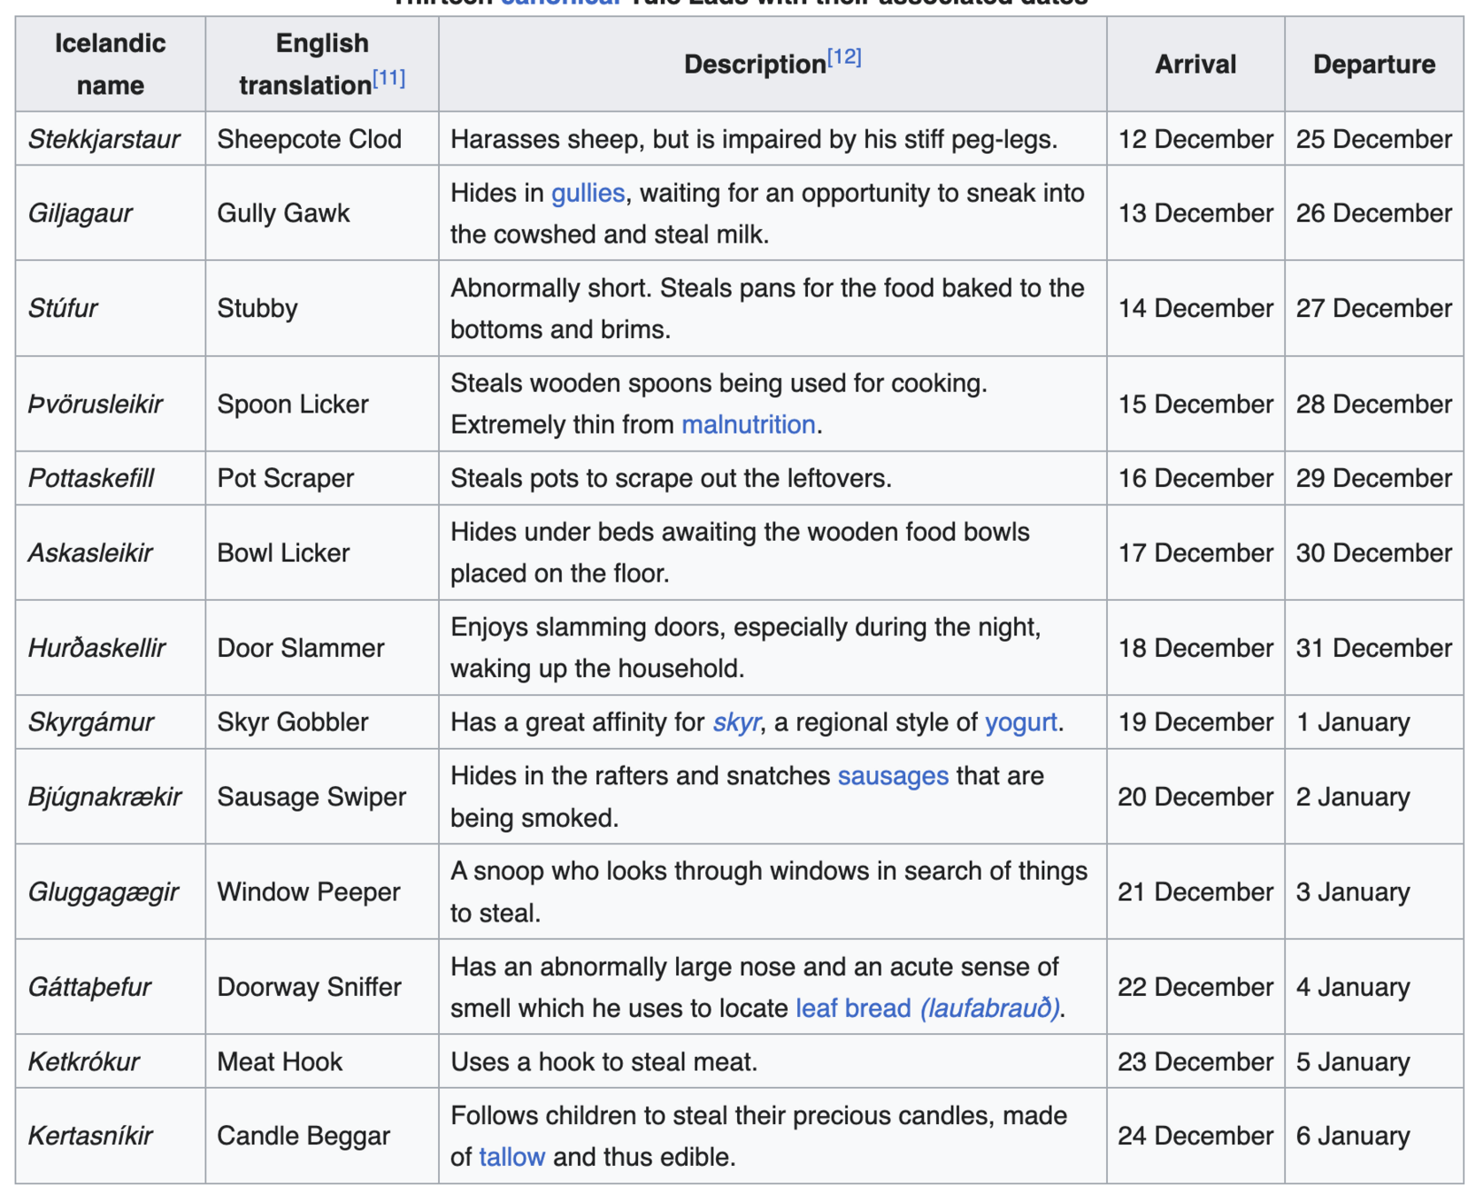Click the name Stúfur
Viewport: 1476px width, 1195px height.
point(62,308)
